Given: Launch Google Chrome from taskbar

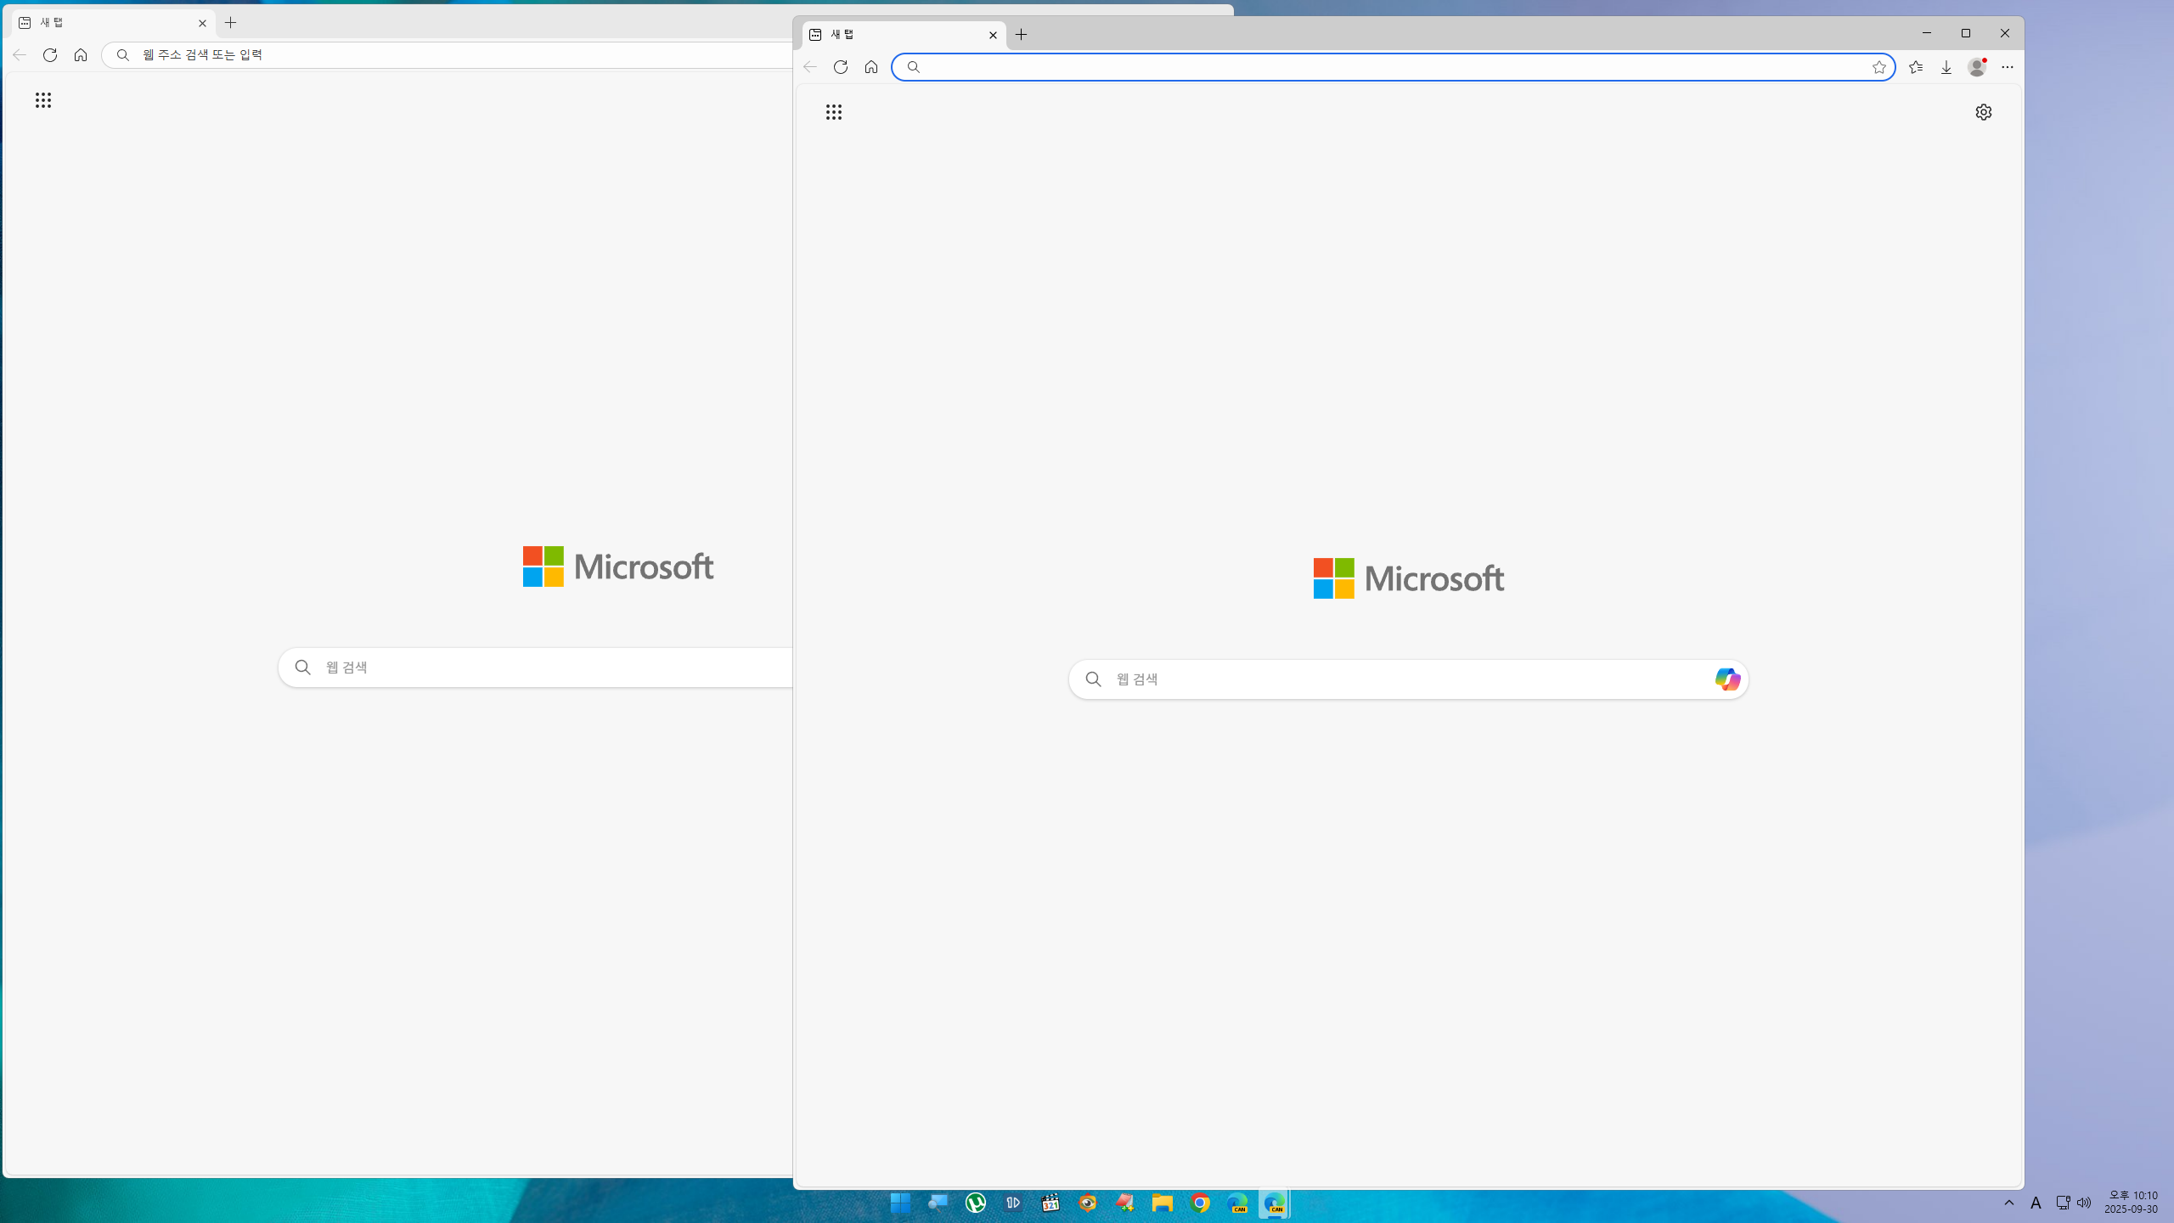Looking at the screenshot, I should pos(1200,1203).
